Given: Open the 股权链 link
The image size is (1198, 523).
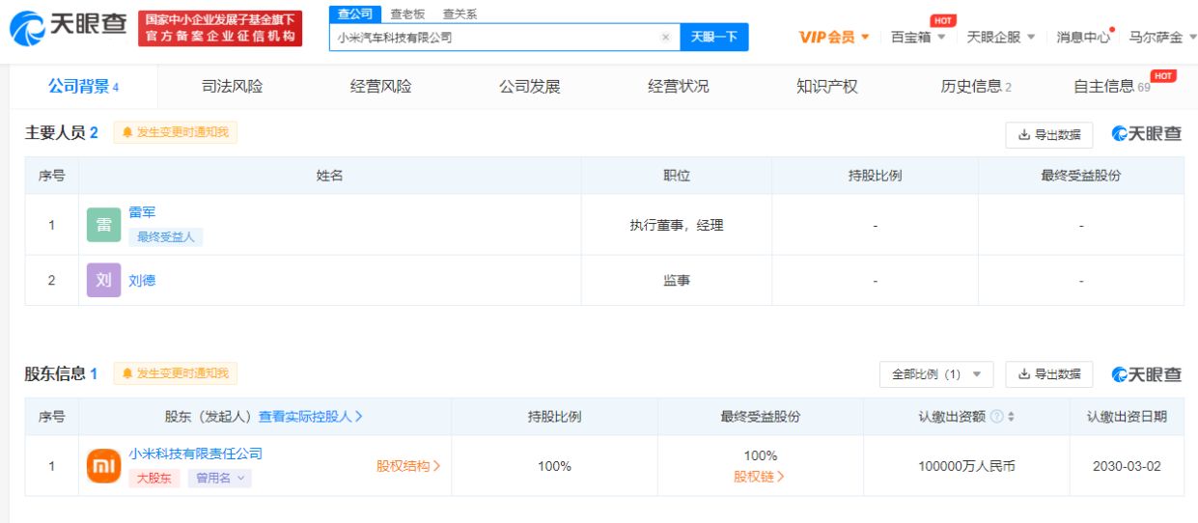Looking at the screenshot, I should click(x=760, y=477).
